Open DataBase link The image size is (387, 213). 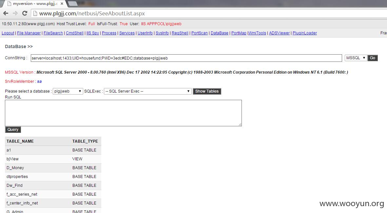pyautogui.click(x=220, y=33)
